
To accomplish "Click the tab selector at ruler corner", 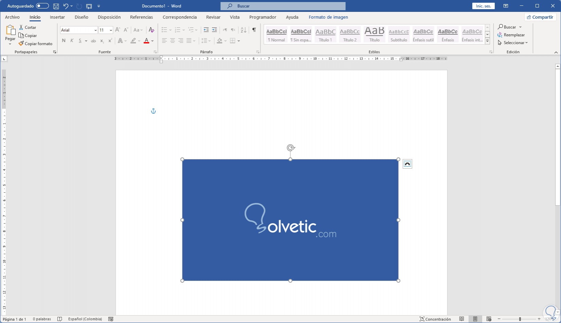I will (x=4, y=59).
